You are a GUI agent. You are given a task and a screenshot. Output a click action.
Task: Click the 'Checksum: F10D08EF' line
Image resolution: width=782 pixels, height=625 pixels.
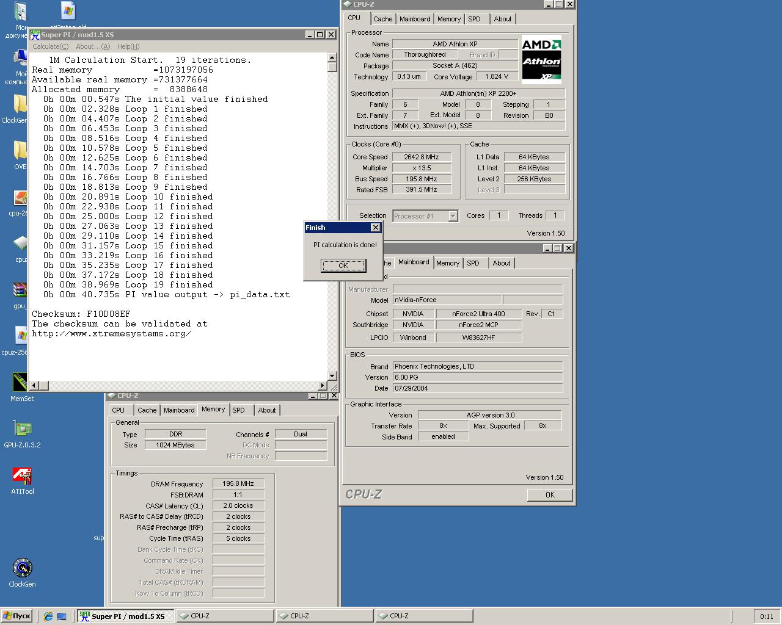point(81,314)
